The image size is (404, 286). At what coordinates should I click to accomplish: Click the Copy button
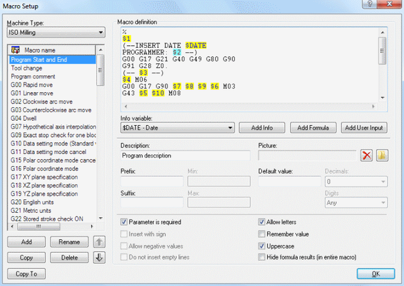pos(27,258)
